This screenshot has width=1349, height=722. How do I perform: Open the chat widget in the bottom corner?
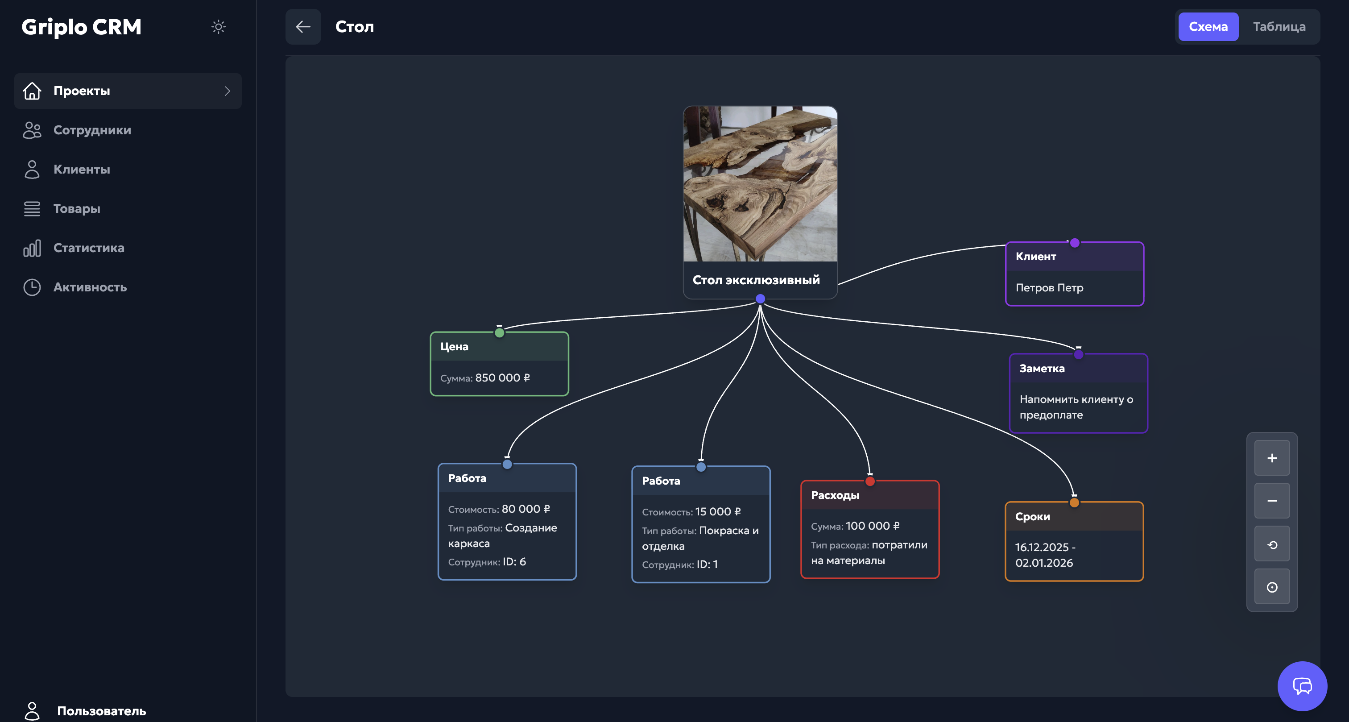(1303, 686)
